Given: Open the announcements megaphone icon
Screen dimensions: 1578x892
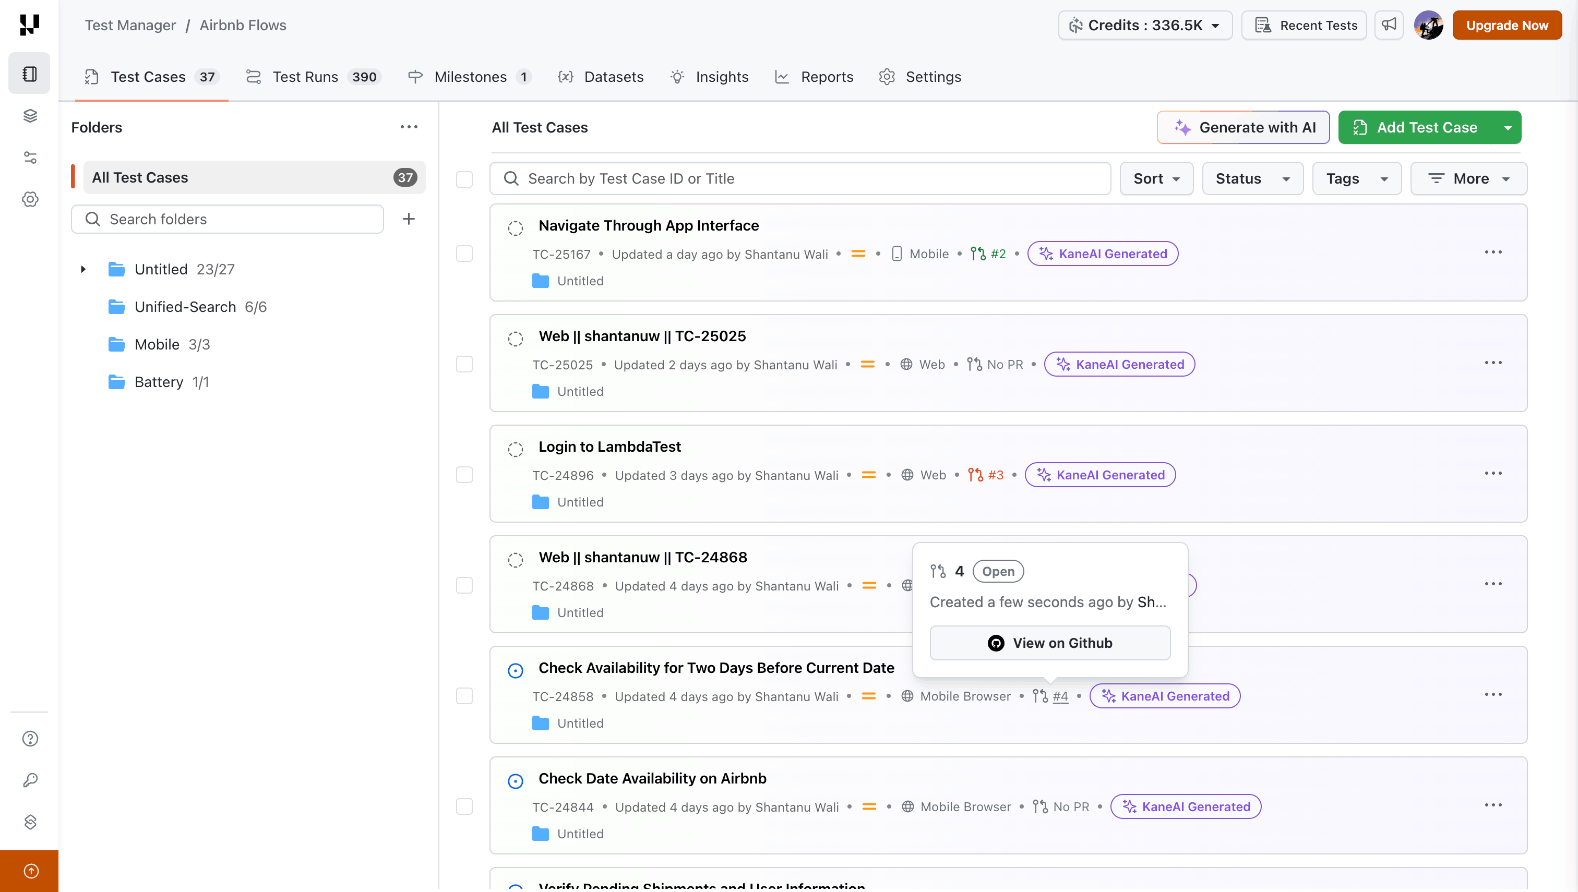Looking at the screenshot, I should (1389, 25).
